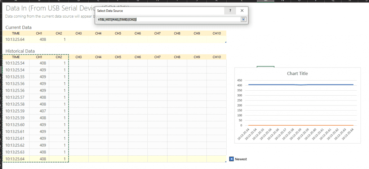Select CH3 header in Current Data table
Viewport: 369px width, 169px height.
click(79, 33)
